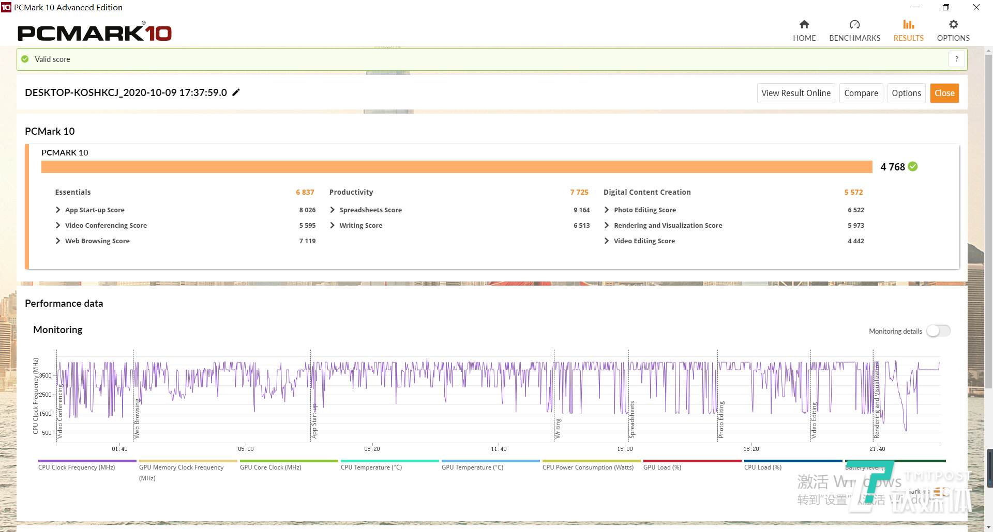Click the PCMark 10 title bar app icon
This screenshot has height=532, width=993.
click(6, 7)
